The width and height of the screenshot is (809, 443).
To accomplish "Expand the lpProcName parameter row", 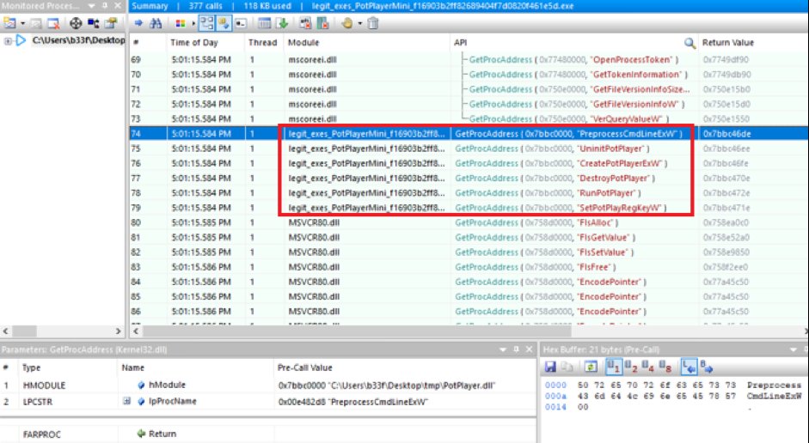I will point(126,401).
